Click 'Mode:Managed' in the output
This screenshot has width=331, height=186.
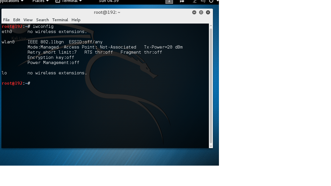pyautogui.click(x=43, y=47)
